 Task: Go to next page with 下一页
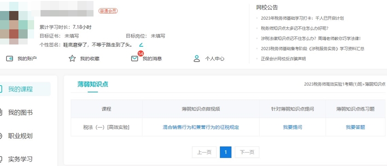click(x=247, y=152)
